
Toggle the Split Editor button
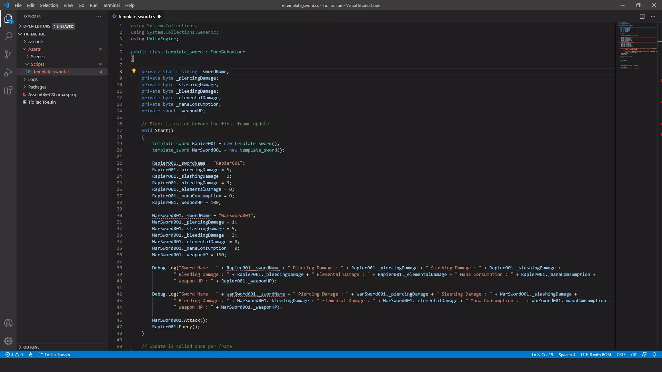click(x=642, y=16)
